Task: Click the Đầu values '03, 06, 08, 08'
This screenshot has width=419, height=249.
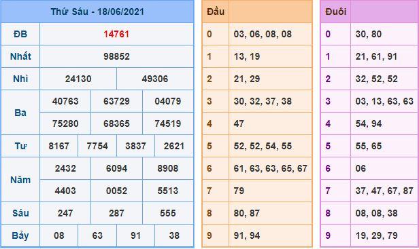Action: [263, 34]
